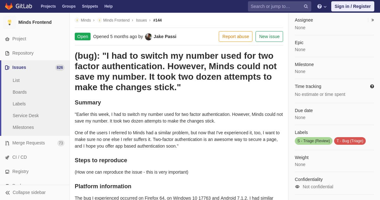This screenshot has width=380, height=200.
Task: Open the Milestones sidebar item
Action: 23,127
